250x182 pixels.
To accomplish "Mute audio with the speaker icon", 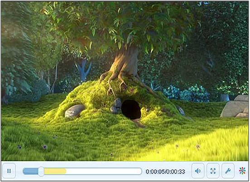I will coord(198,171).
